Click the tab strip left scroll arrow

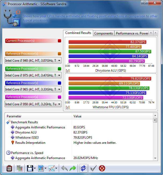(151, 33)
